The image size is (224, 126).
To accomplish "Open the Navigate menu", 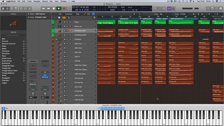I will (x=37, y=1).
